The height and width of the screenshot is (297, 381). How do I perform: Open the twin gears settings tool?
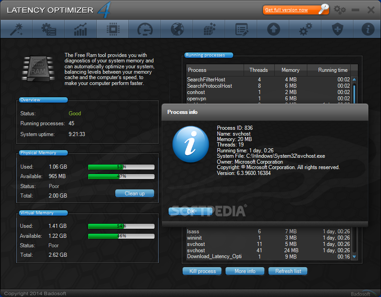305,29
